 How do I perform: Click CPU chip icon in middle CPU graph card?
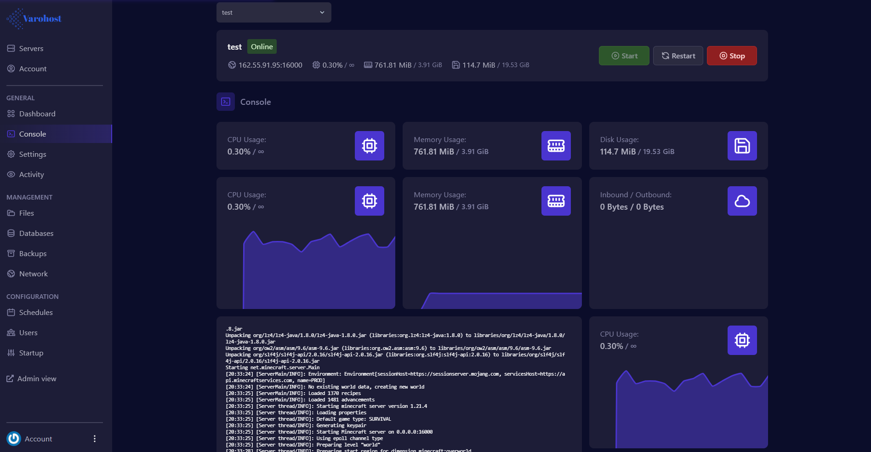[x=370, y=201]
